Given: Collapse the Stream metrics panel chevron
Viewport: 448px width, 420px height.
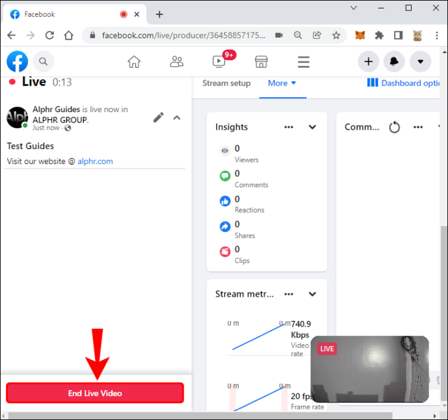Looking at the screenshot, I should pos(312,294).
